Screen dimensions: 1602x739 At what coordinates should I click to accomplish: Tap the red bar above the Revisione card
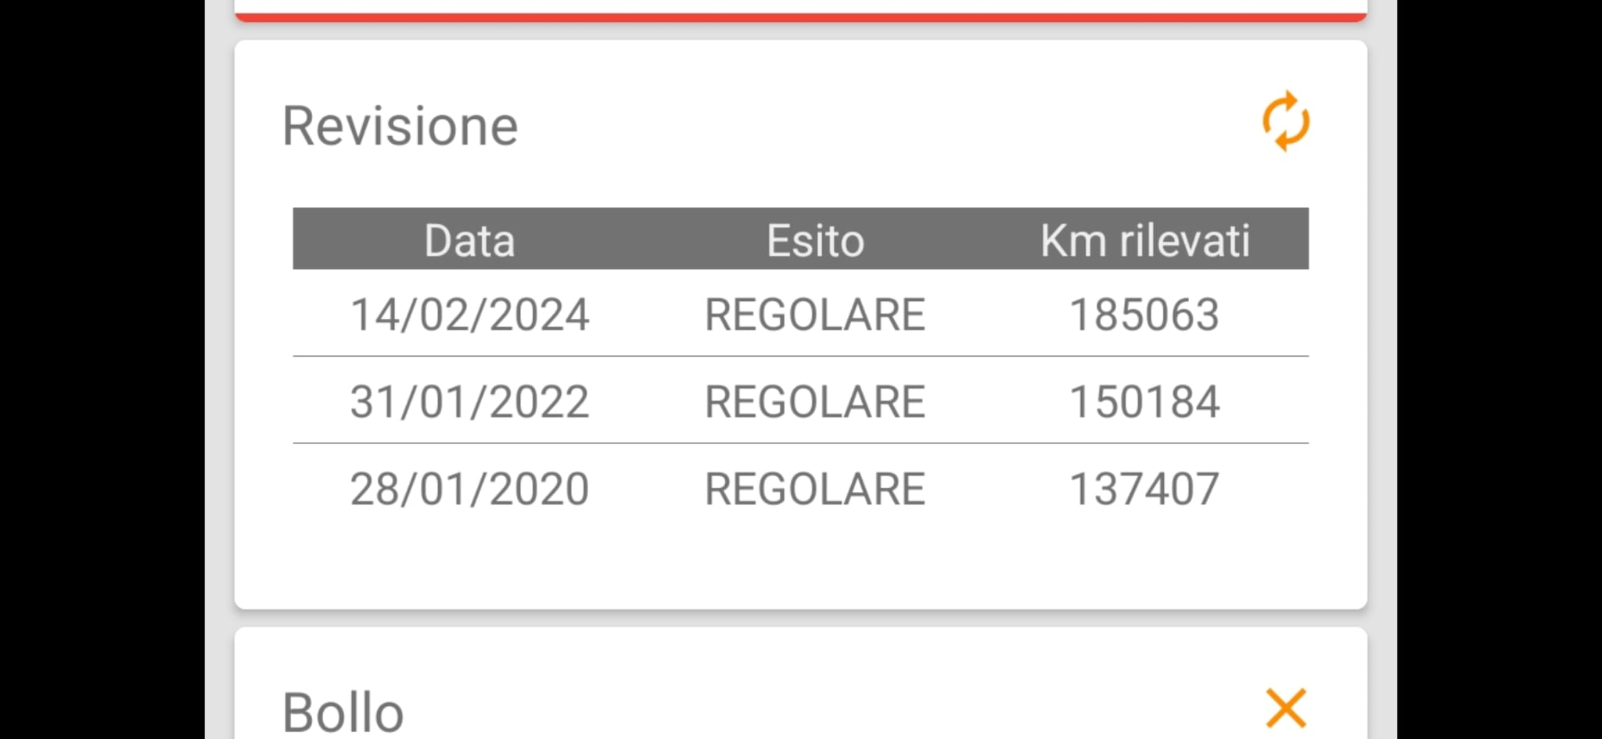coord(800,16)
